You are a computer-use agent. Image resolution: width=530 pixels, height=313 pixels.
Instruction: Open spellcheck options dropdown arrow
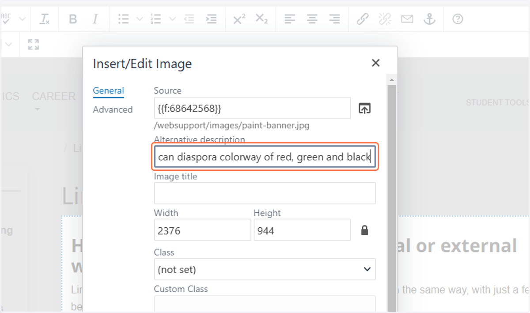pyautogui.click(x=22, y=19)
